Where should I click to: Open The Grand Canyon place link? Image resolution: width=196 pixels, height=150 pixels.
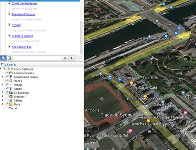[23, 14]
